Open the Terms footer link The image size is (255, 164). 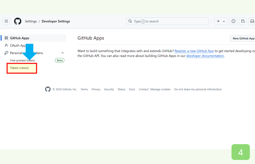(x=84, y=89)
